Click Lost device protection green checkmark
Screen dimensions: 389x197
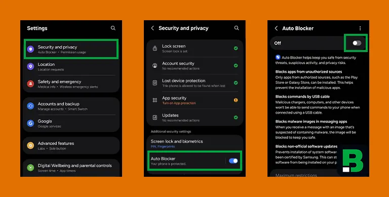click(x=236, y=83)
